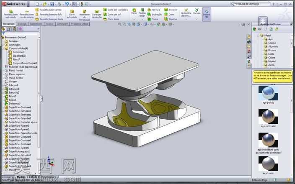Switch to the Superfícies tab
The height and width of the screenshot is (184, 295).
(36, 24)
